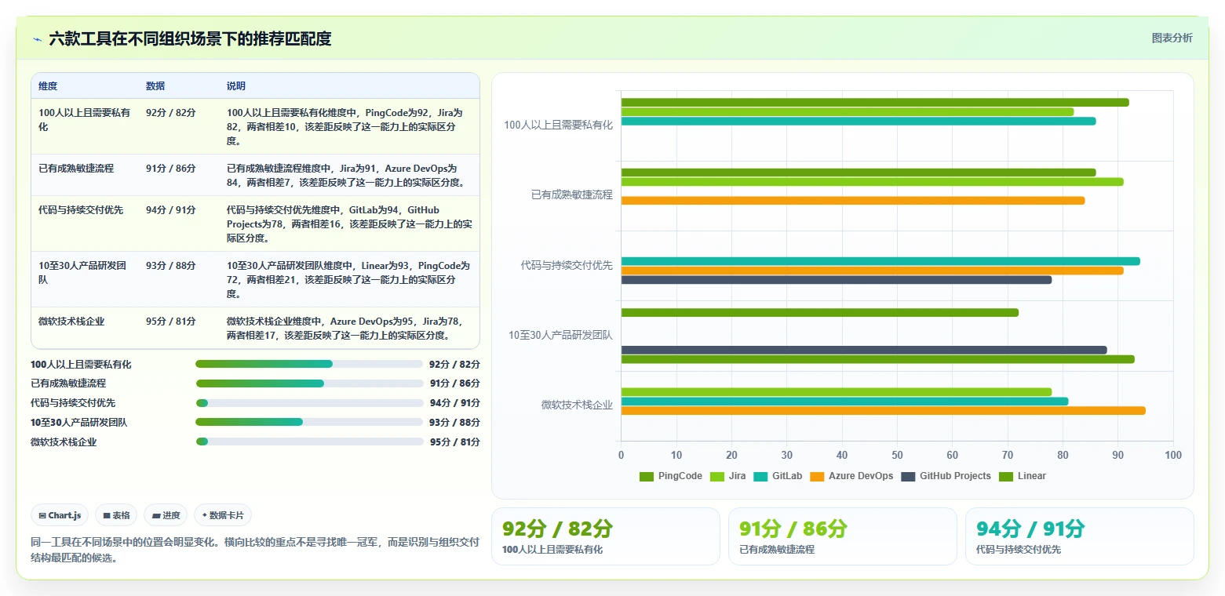Image resolution: width=1225 pixels, height=596 pixels.
Task: Click the 100人以上且需要私有化 progress bar
Action: coord(309,364)
